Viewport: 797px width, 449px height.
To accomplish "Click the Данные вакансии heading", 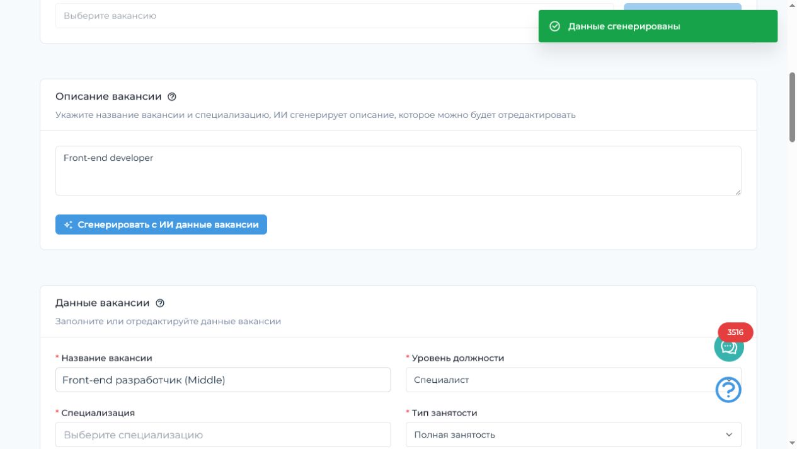I will [102, 303].
